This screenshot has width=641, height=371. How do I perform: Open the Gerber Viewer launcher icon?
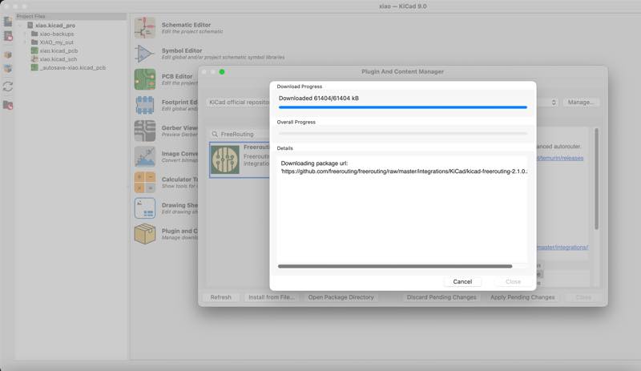tap(145, 131)
